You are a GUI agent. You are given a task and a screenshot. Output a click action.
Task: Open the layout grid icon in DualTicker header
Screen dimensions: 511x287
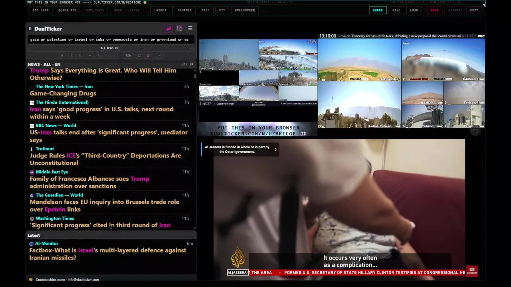(179, 29)
